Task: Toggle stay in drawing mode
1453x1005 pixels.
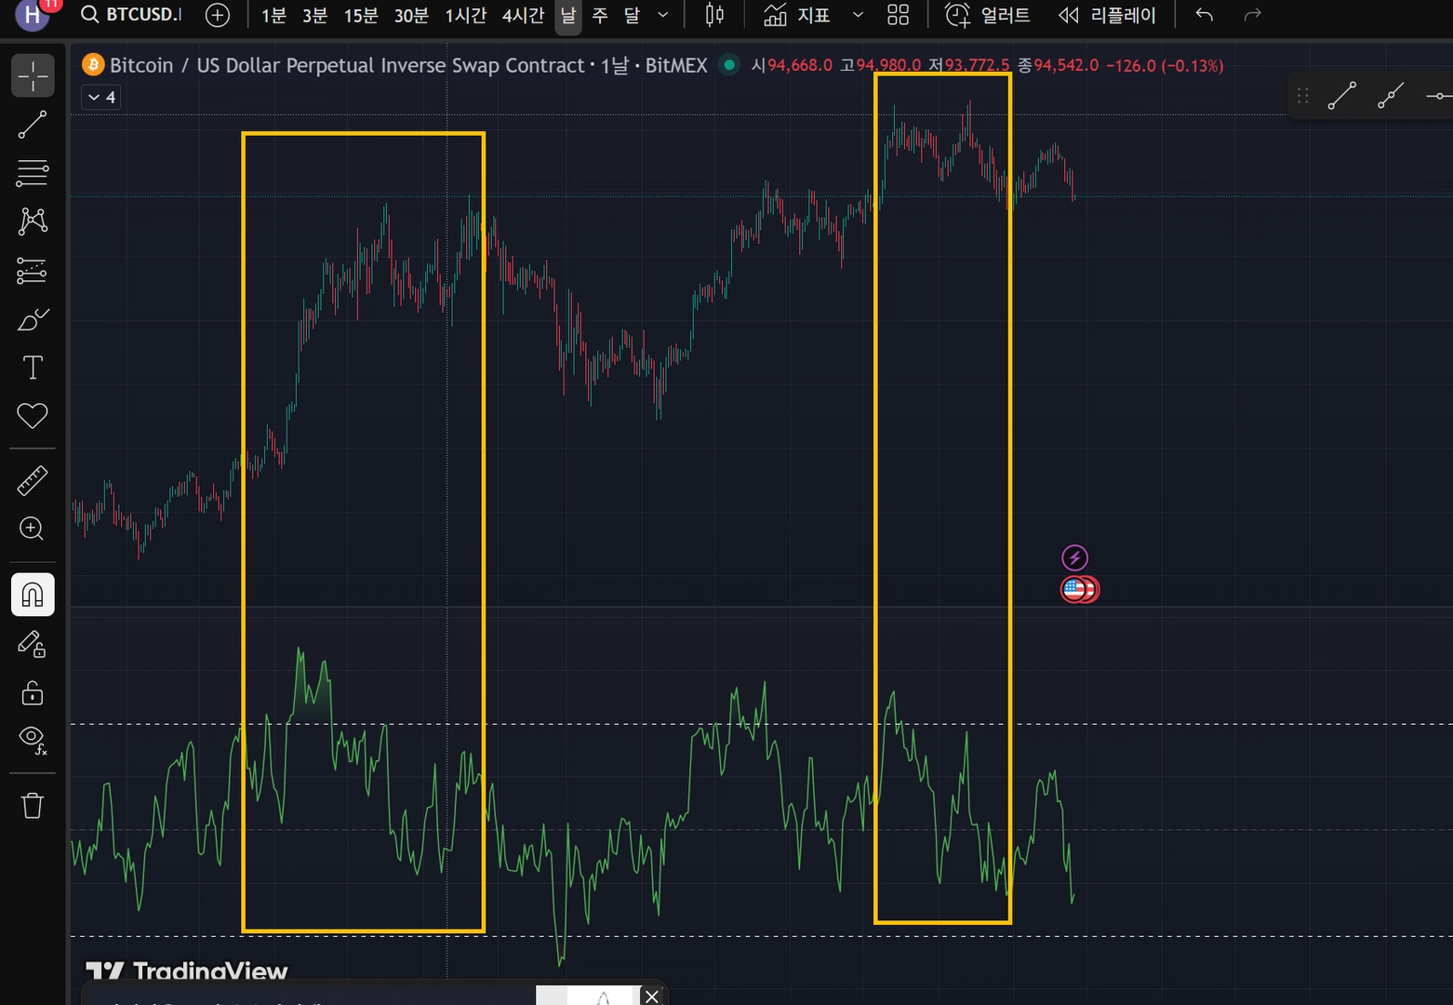Action: 33,644
